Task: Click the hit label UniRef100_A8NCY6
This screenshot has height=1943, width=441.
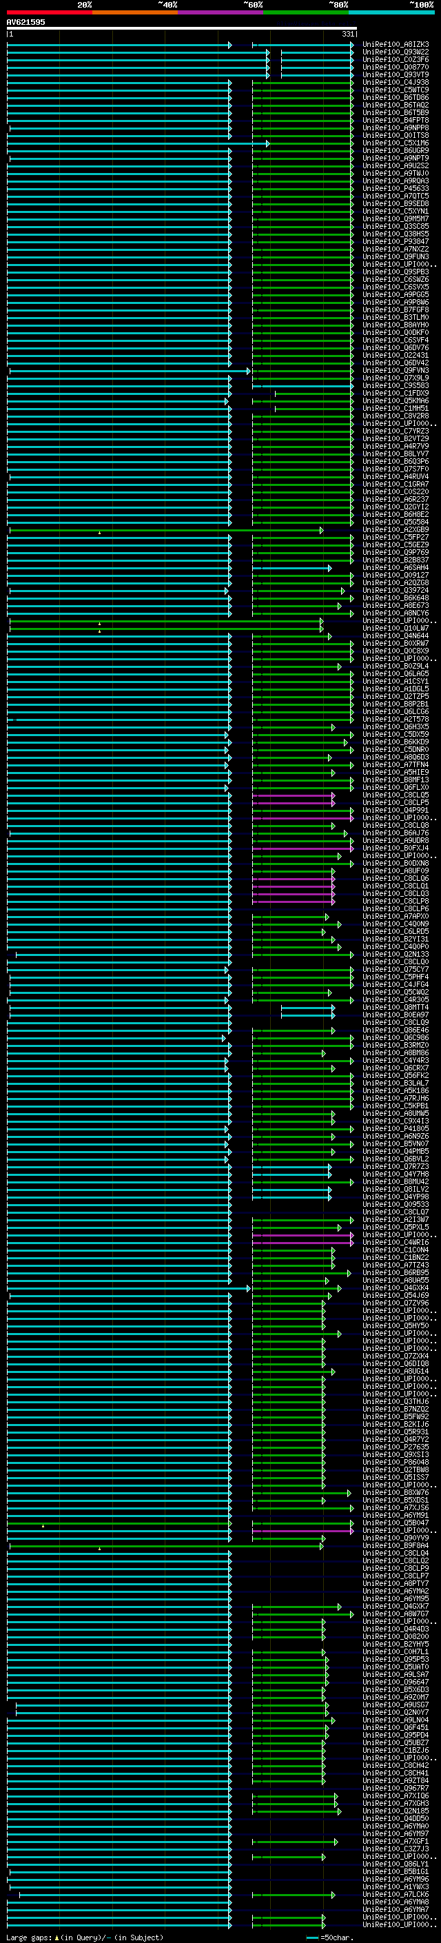Action: pyautogui.click(x=396, y=613)
